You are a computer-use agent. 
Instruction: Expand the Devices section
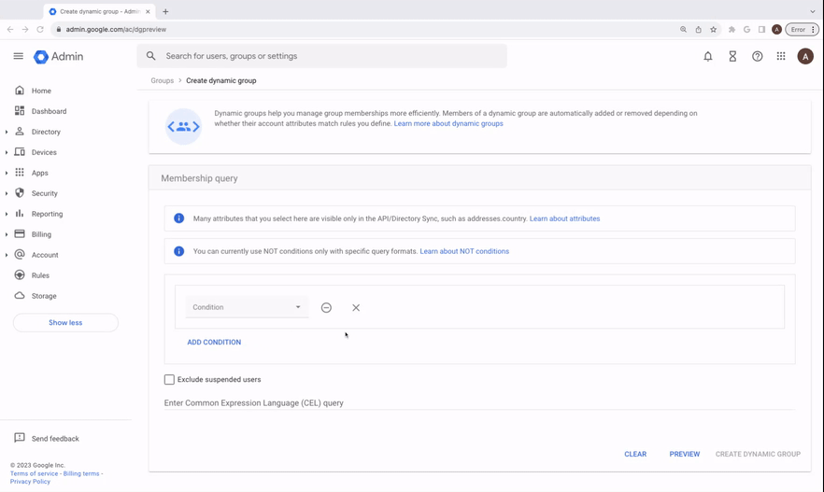[x=7, y=152]
